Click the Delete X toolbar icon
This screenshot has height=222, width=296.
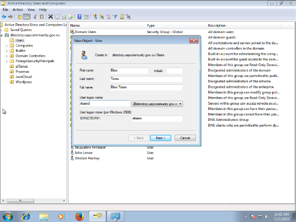click(x=50, y=17)
